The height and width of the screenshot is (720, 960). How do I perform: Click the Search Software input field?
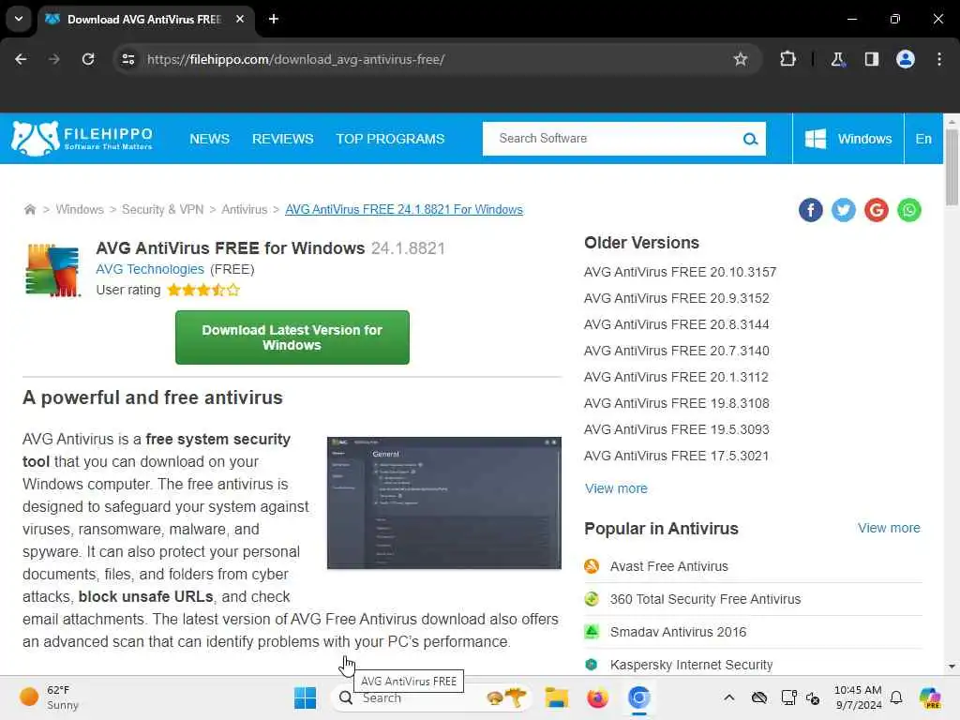(612, 139)
